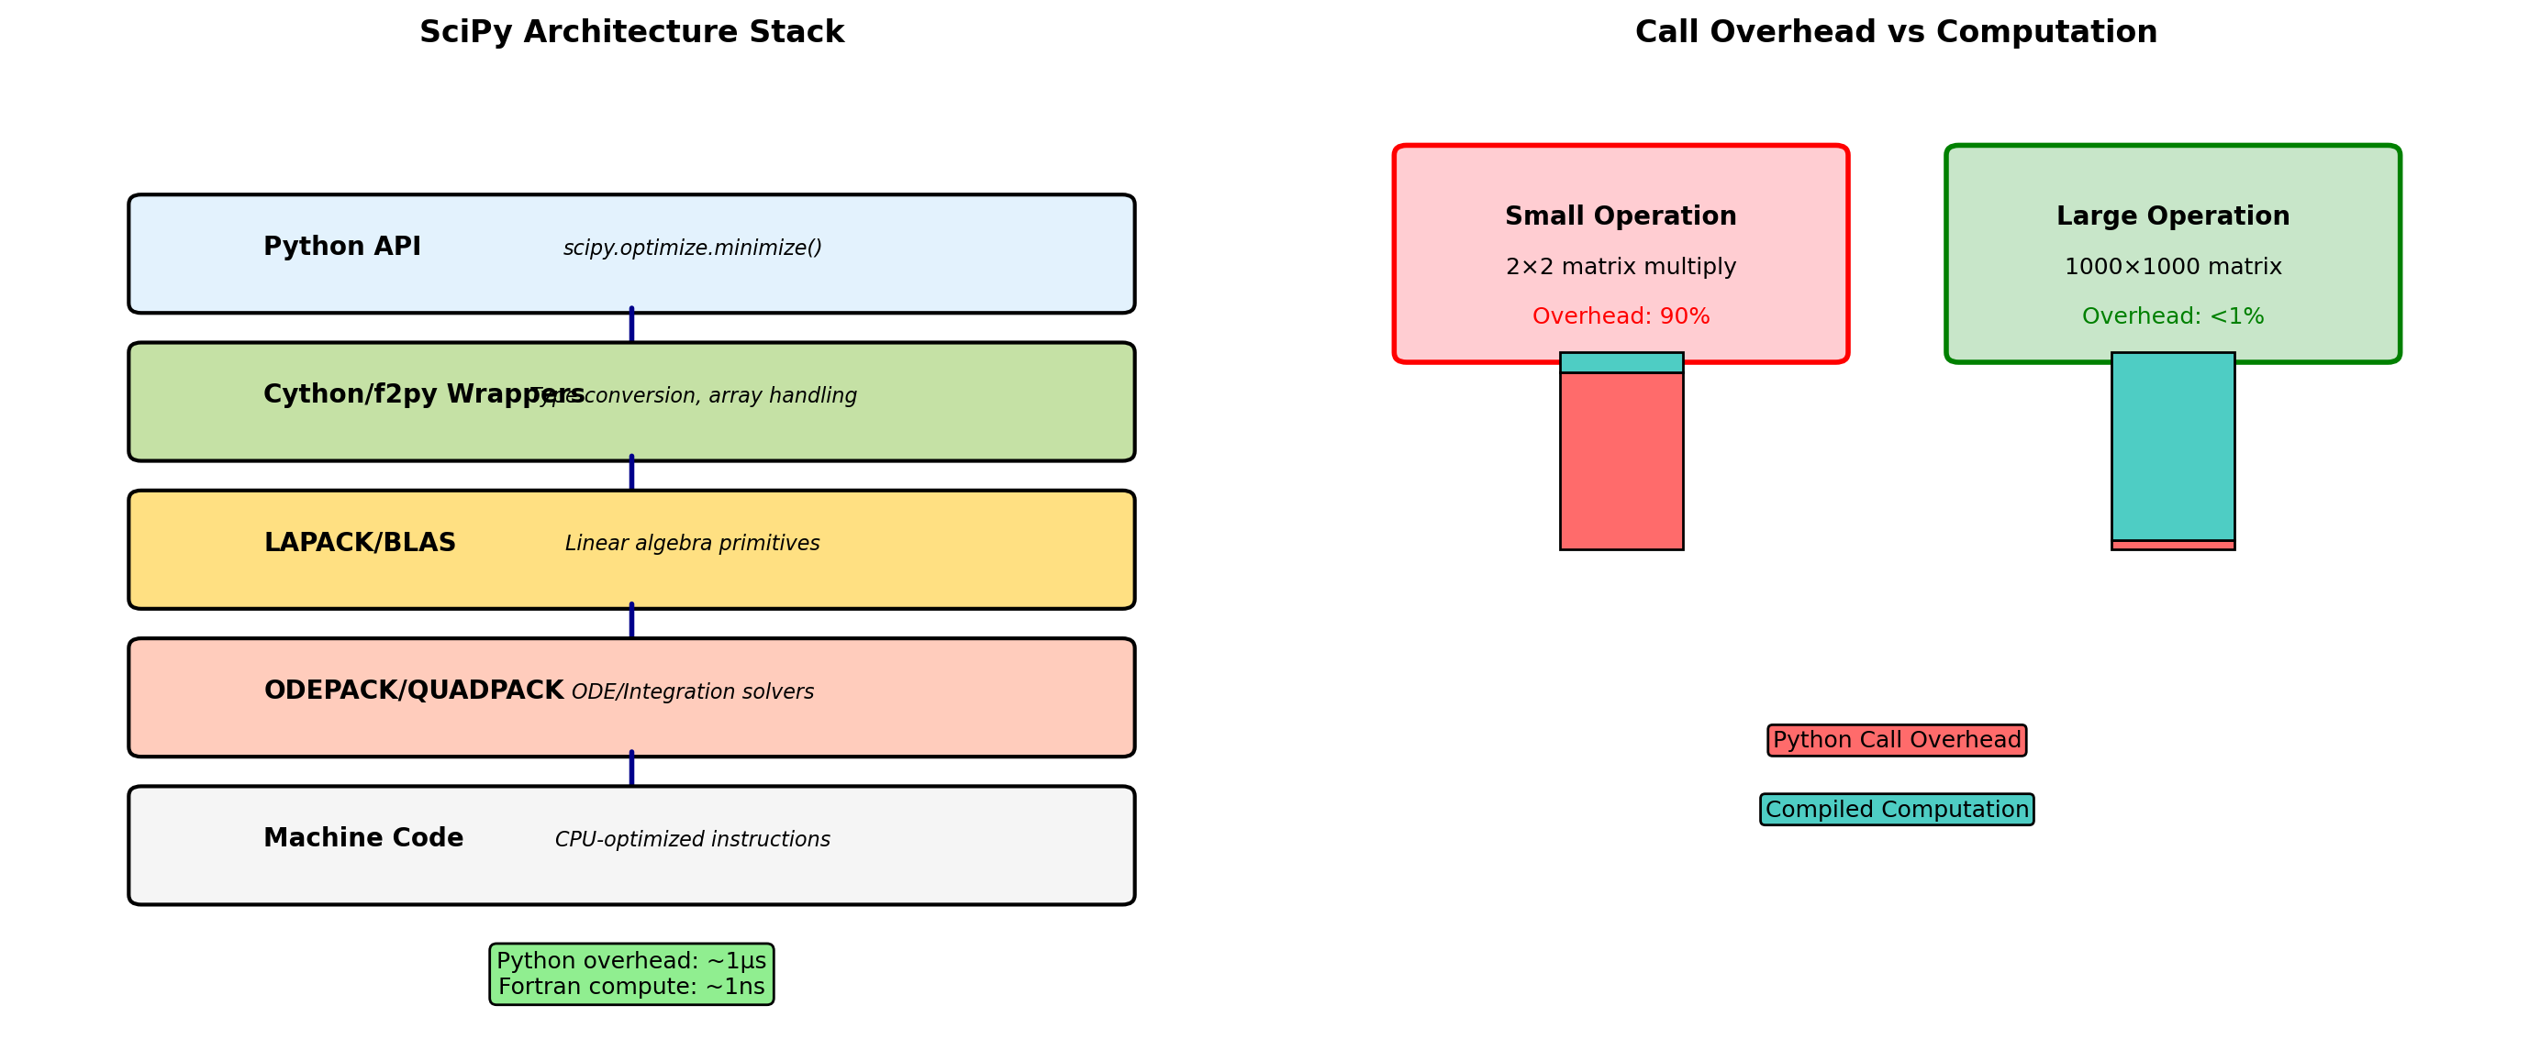
Task: Click the CPU-optimized instructions description
Action: coord(692,840)
